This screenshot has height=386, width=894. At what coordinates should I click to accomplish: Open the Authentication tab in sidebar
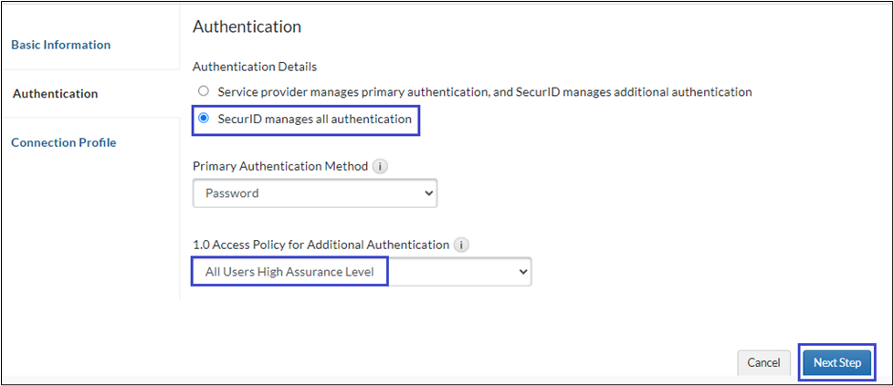pyautogui.click(x=56, y=93)
